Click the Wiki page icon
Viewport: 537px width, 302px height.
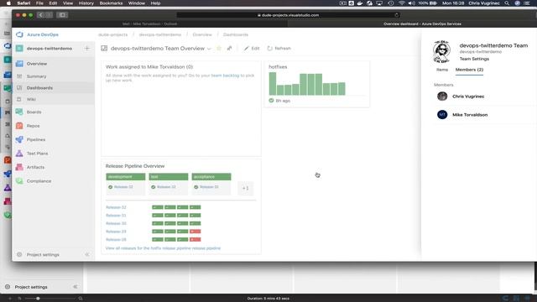pyautogui.click(x=19, y=99)
